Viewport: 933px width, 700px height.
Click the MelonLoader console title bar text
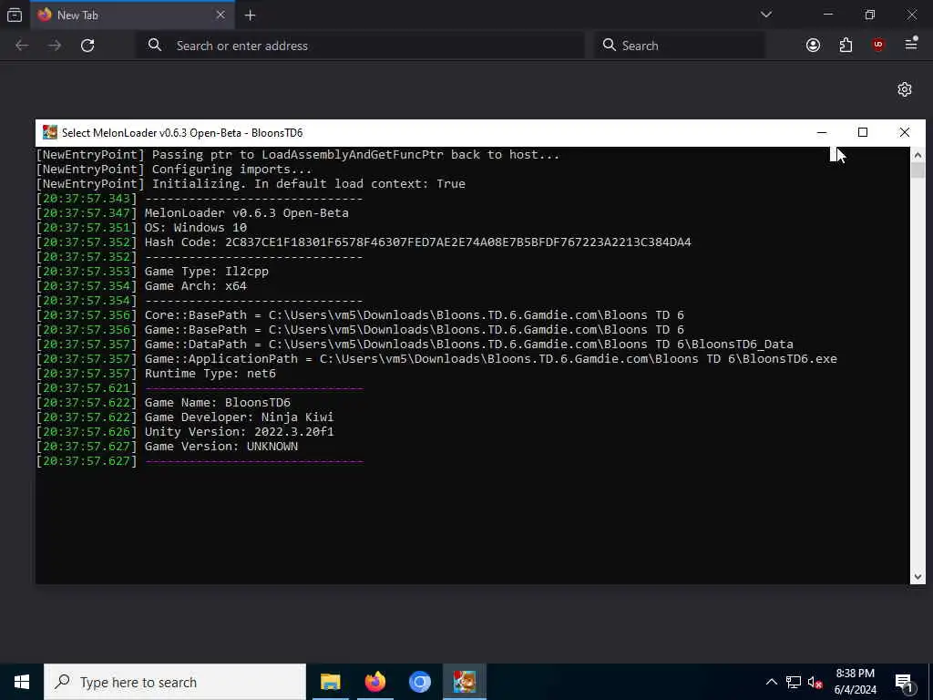click(182, 133)
